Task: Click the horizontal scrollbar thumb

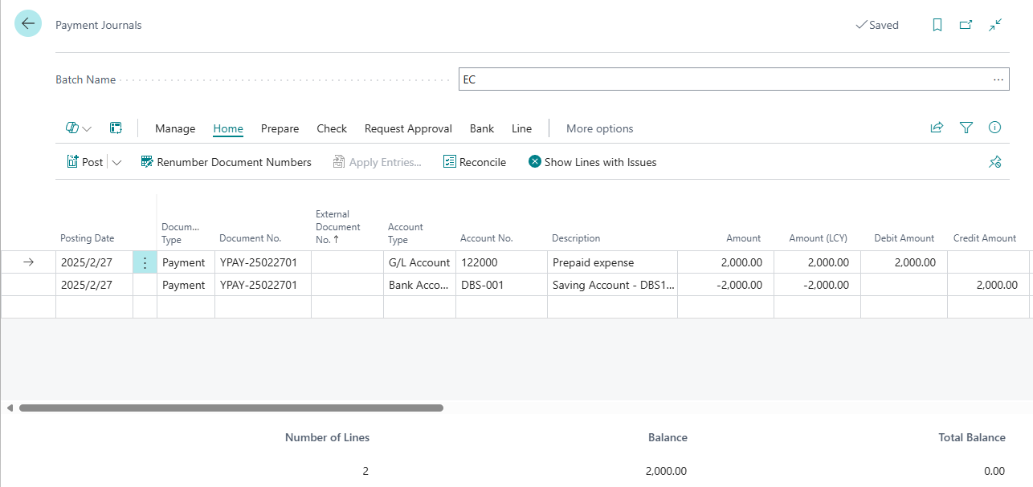Action: click(231, 408)
